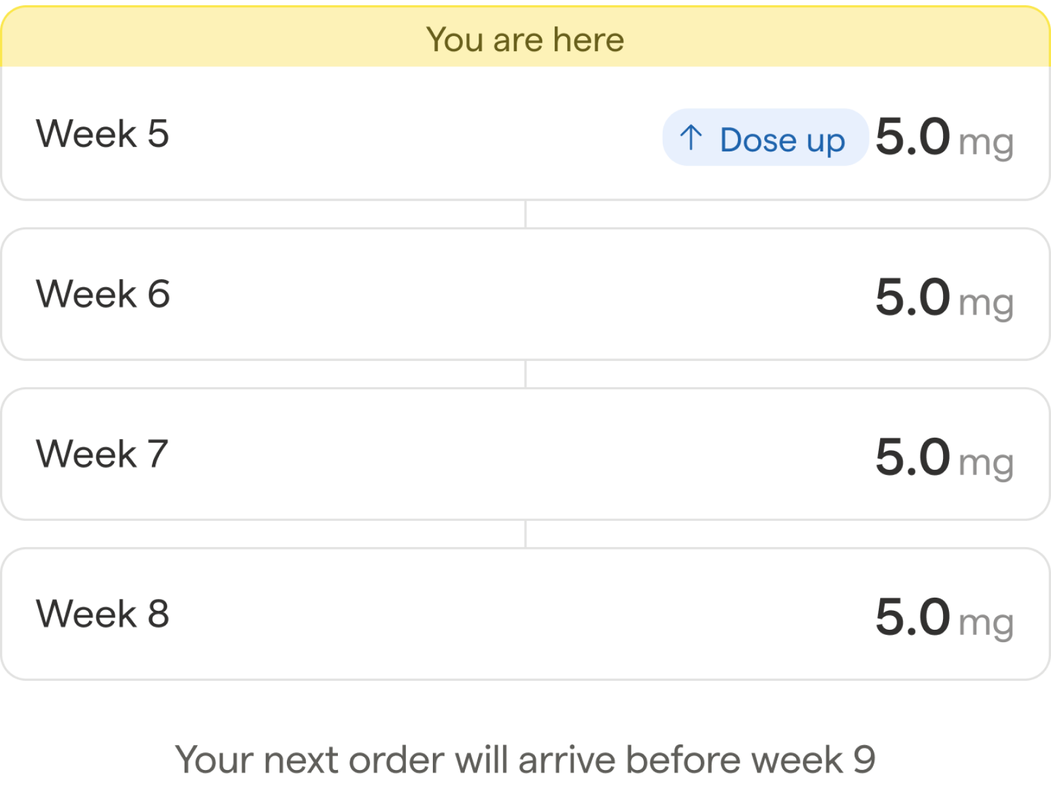
Task: Click the upward arrow in the Dose up badge
Action: [x=692, y=139]
